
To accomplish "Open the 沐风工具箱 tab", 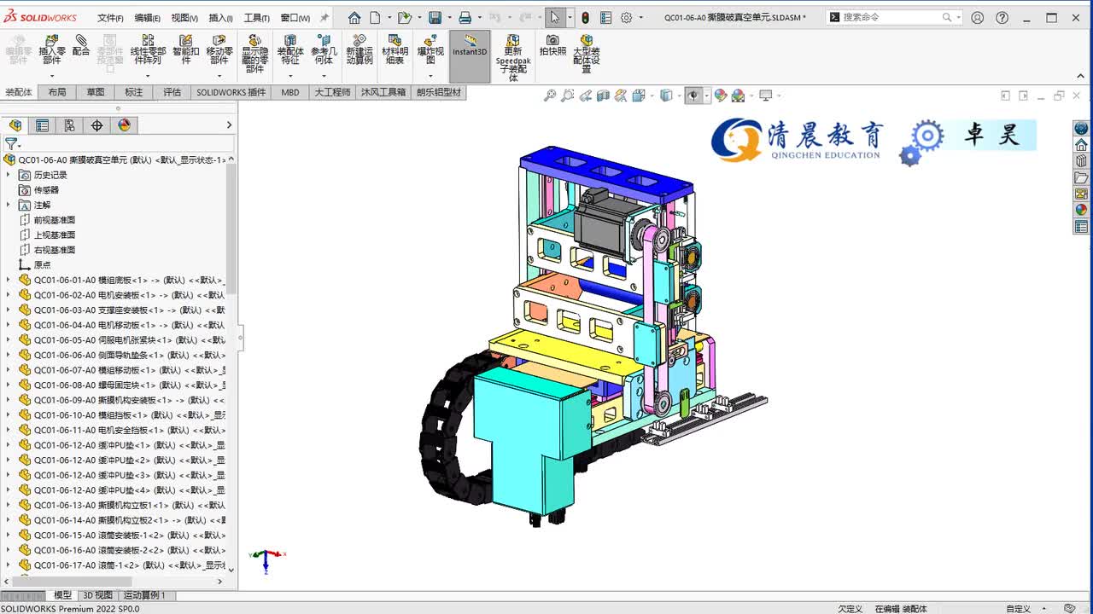I will click(x=383, y=92).
